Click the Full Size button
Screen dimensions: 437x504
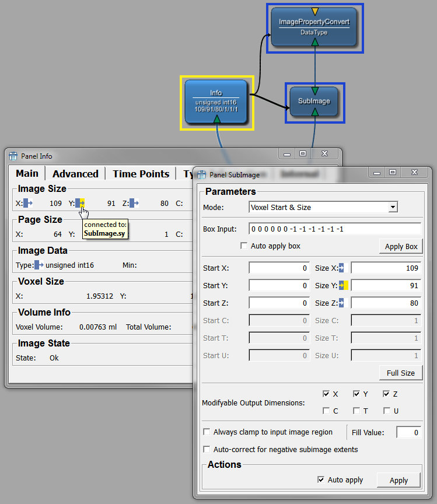click(400, 373)
